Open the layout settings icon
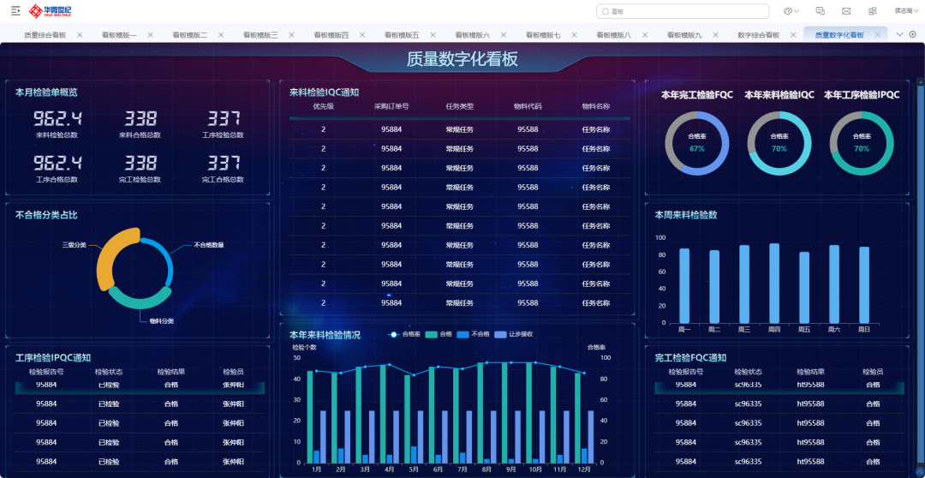The width and height of the screenshot is (925, 478). [873, 11]
